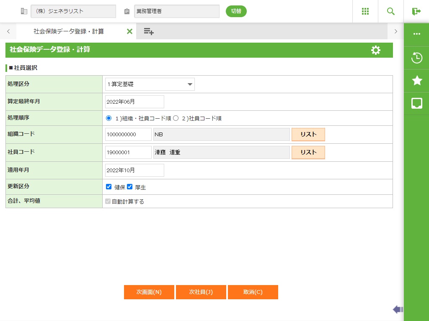Click the 適用年月 input field
429x321 pixels.
134,170
